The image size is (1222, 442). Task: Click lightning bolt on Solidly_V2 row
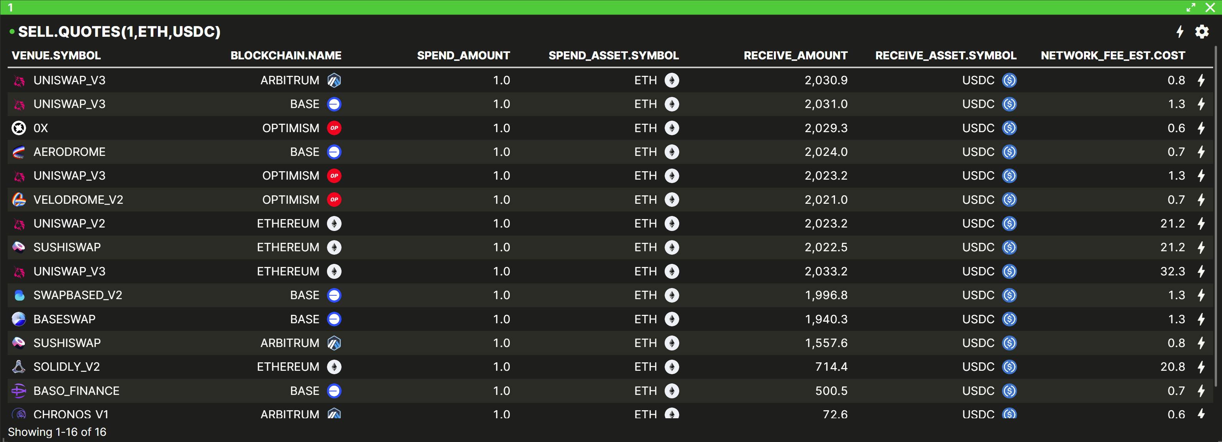click(x=1201, y=367)
